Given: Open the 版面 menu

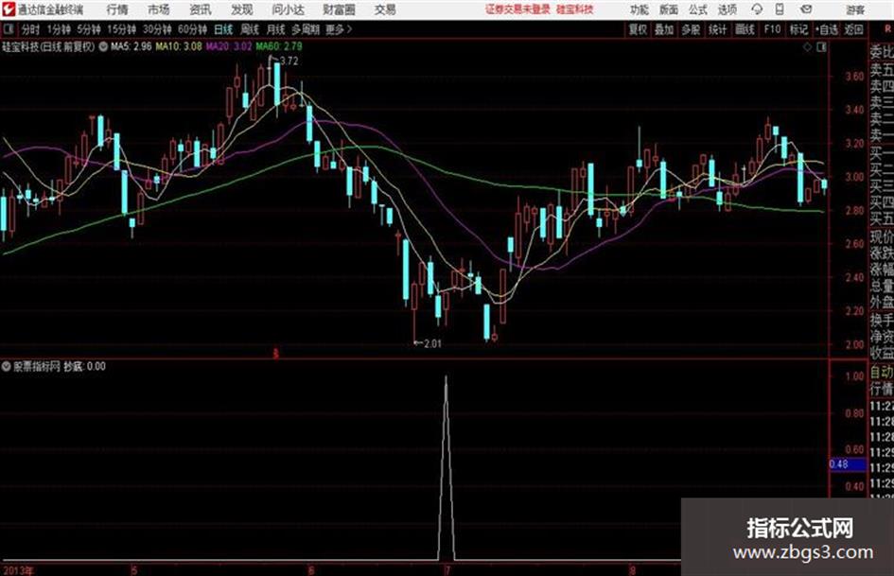Looking at the screenshot, I should click(669, 9).
